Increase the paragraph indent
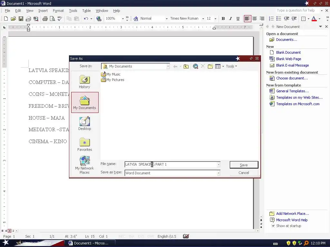 [x=294, y=19]
